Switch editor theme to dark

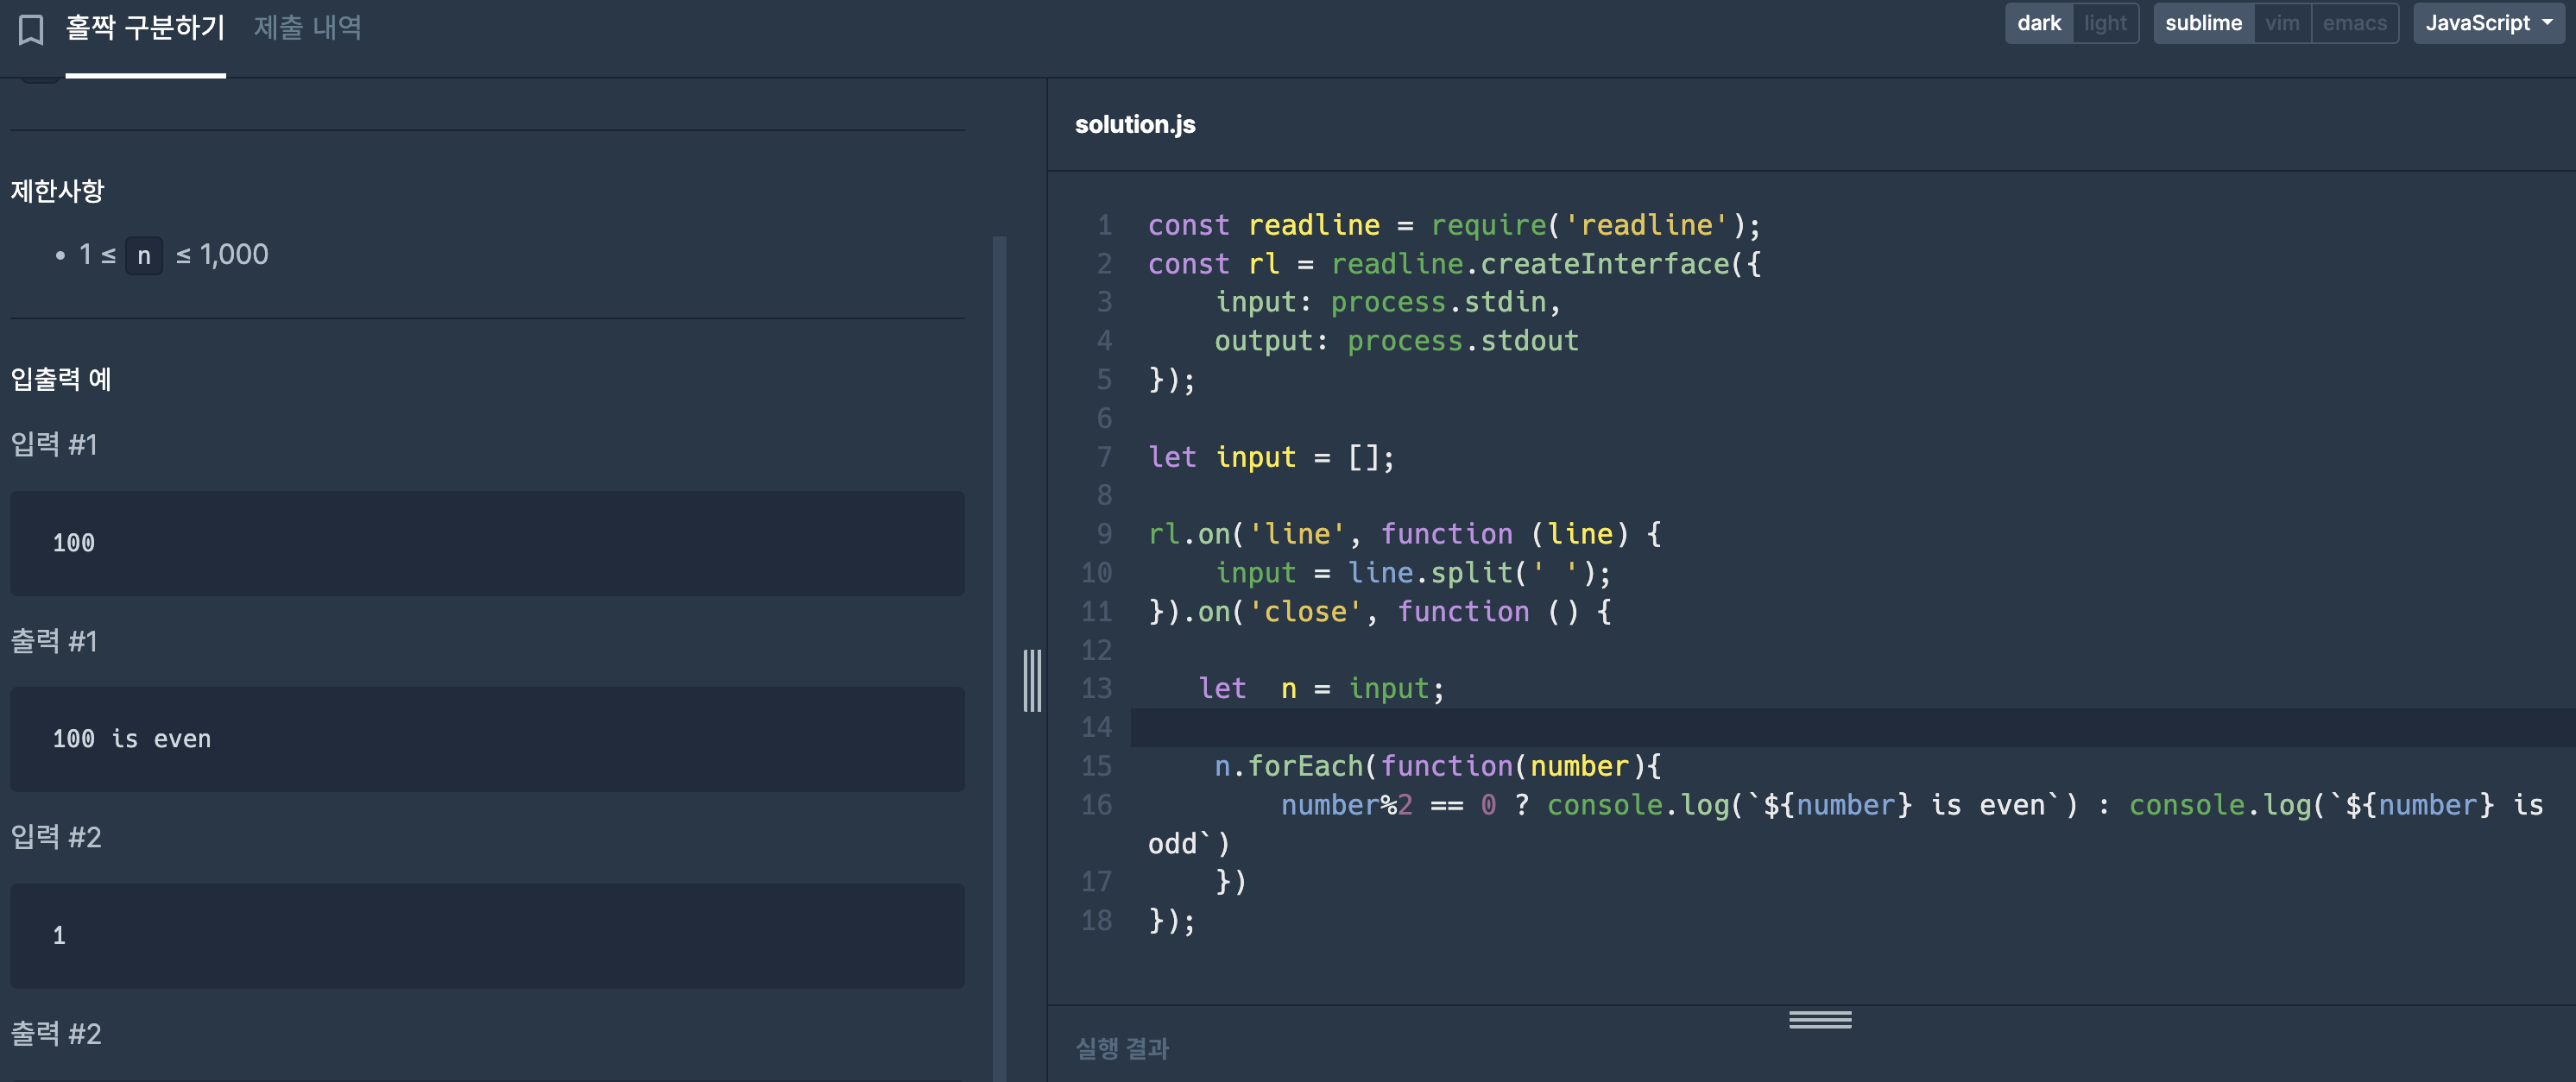pos(2038,23)
